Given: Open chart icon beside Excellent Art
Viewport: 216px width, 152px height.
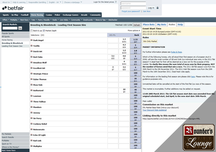Looking at the screenshot, I should (31, 68).
